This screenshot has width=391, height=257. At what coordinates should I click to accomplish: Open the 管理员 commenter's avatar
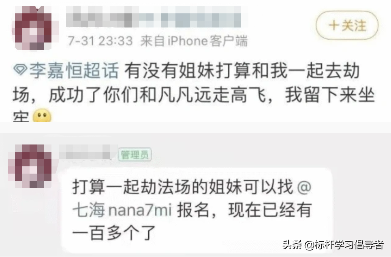(30, 166)
